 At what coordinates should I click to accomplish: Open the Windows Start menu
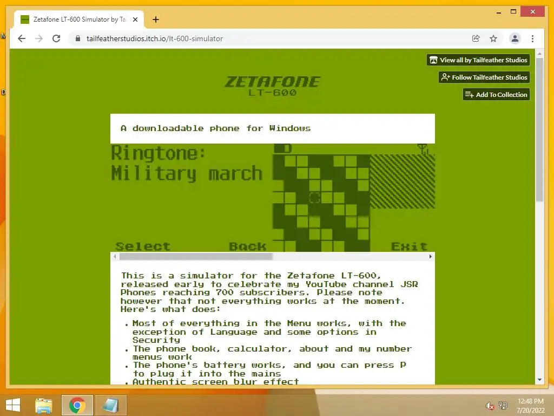click(x=13, y=405)
